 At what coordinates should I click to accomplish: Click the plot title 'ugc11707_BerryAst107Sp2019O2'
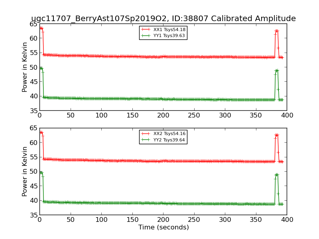click(99, 18)
